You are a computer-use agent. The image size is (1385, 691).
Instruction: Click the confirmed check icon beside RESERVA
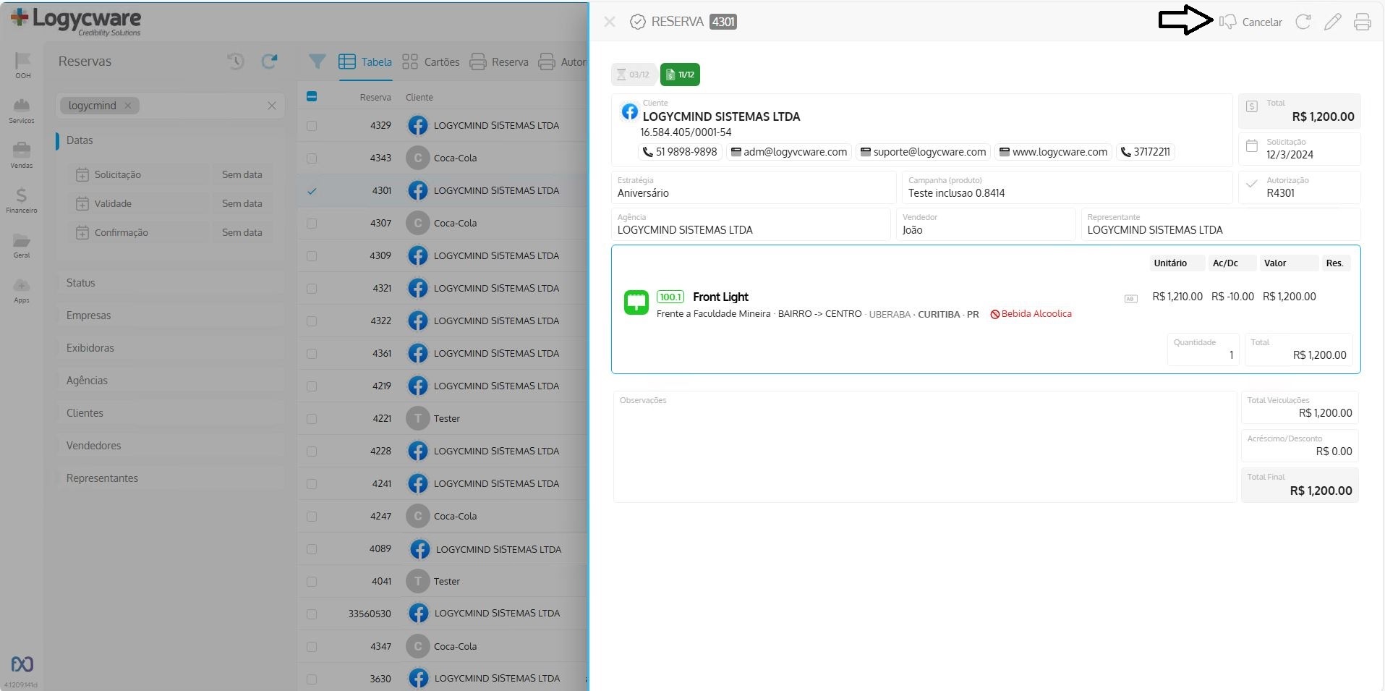click(637, 22)
